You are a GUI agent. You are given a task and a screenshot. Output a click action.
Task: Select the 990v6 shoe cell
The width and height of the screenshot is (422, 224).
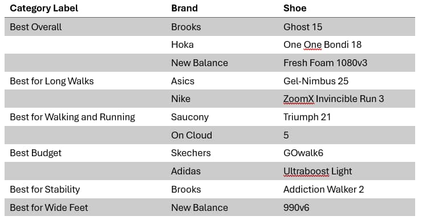(x=297, y=207)
